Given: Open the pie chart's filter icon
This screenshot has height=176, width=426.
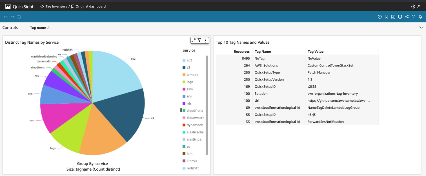Looking at the screenshot, I should pyautogui.click(x=199, y=41).
